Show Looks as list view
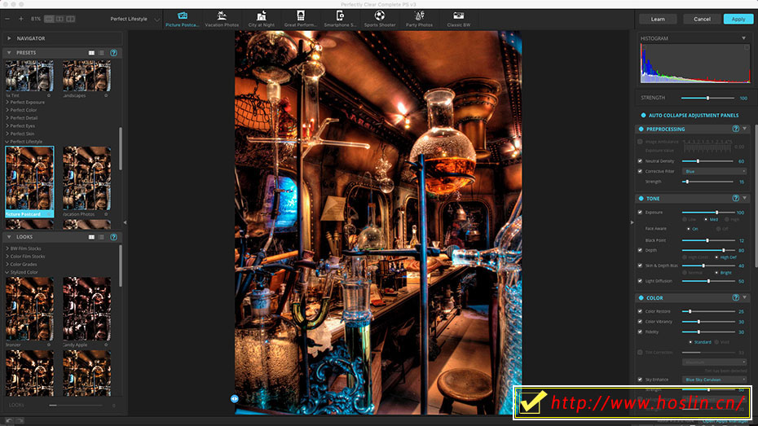The width and height of the screenshot is (758, 426). (x=101, y=237)
